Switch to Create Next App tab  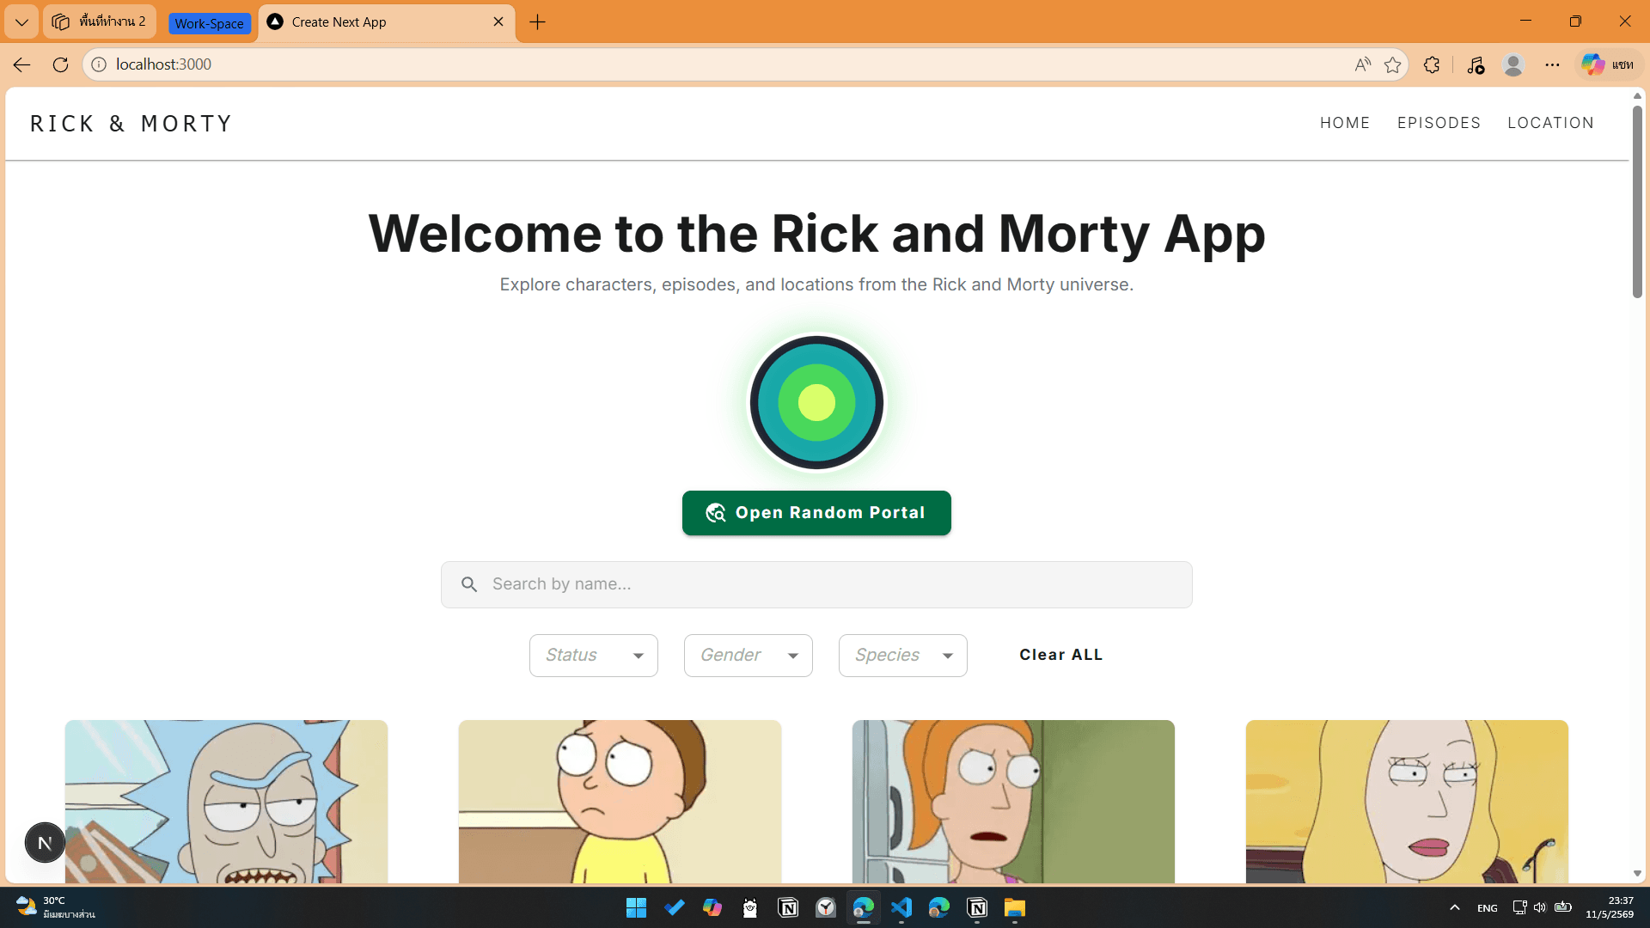pyautogui.click(x=378, y=21)
